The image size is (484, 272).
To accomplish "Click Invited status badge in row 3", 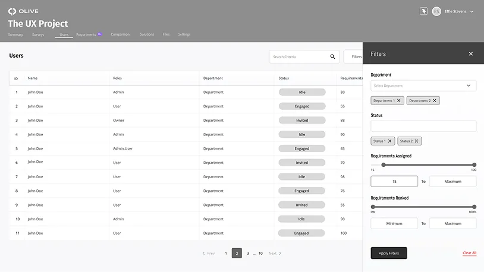I will coord(302,121).
